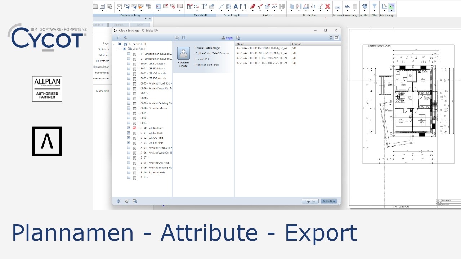Open the Ändern toolbar group label
The image size is (461, 259).
[x=267, y=15]
